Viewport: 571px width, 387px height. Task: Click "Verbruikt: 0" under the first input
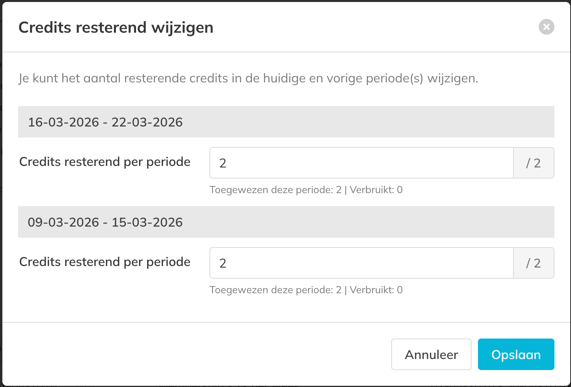376,190
